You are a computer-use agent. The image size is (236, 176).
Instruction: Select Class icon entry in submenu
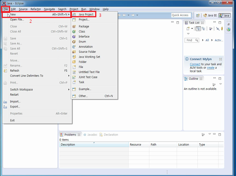click(94, 32)
